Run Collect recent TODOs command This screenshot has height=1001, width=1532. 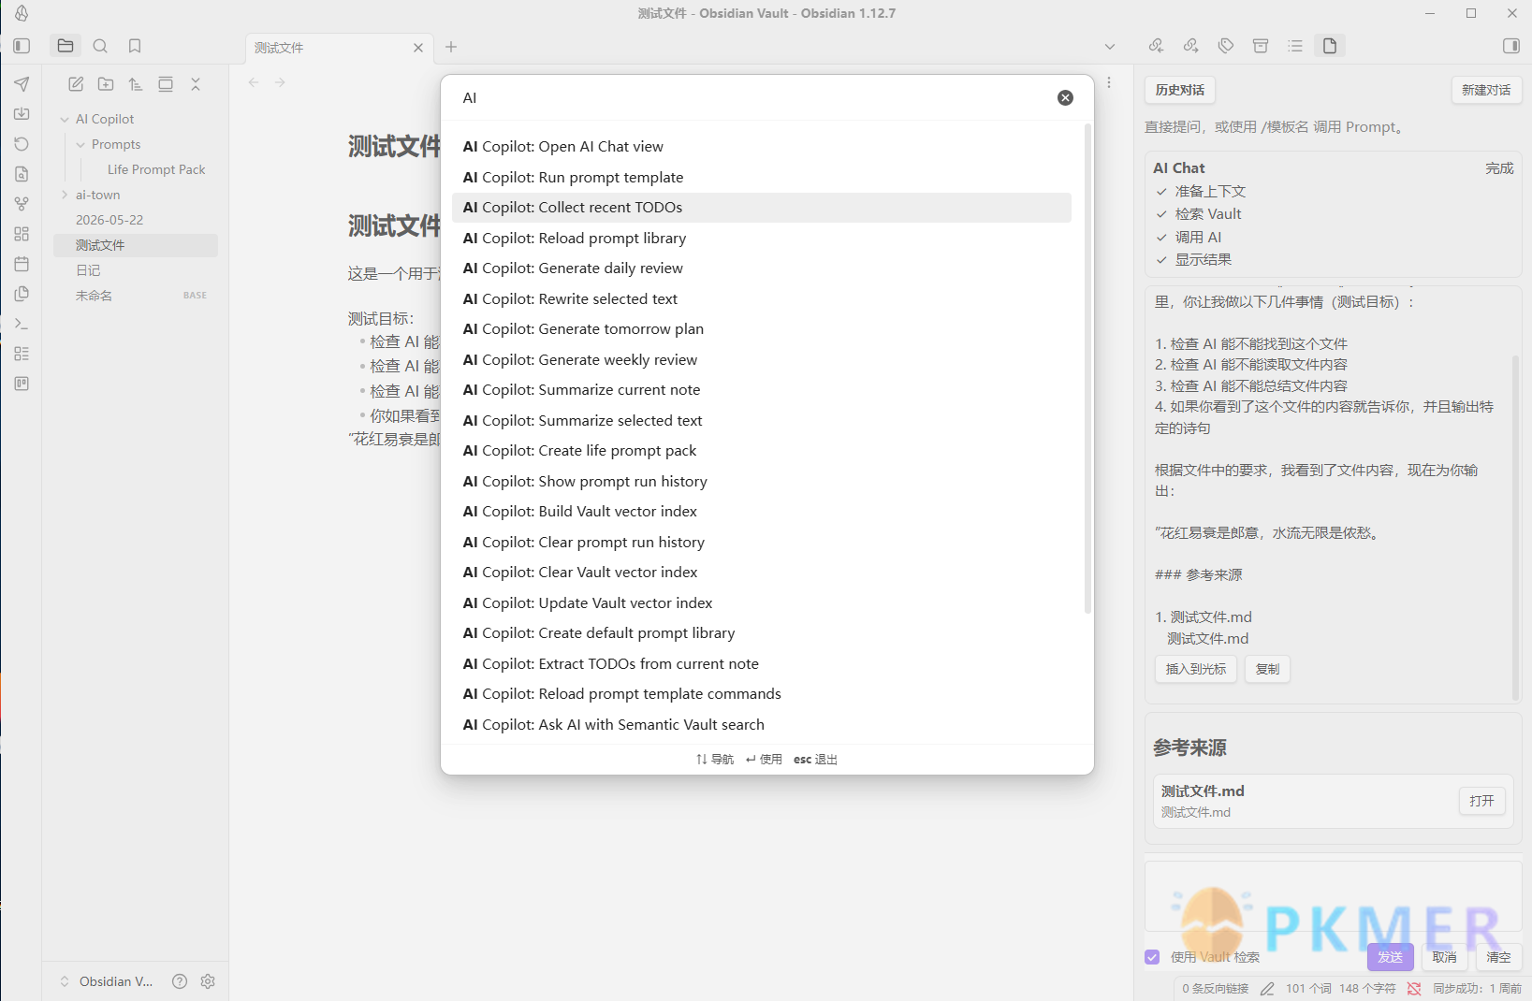[x=762, y=208]
